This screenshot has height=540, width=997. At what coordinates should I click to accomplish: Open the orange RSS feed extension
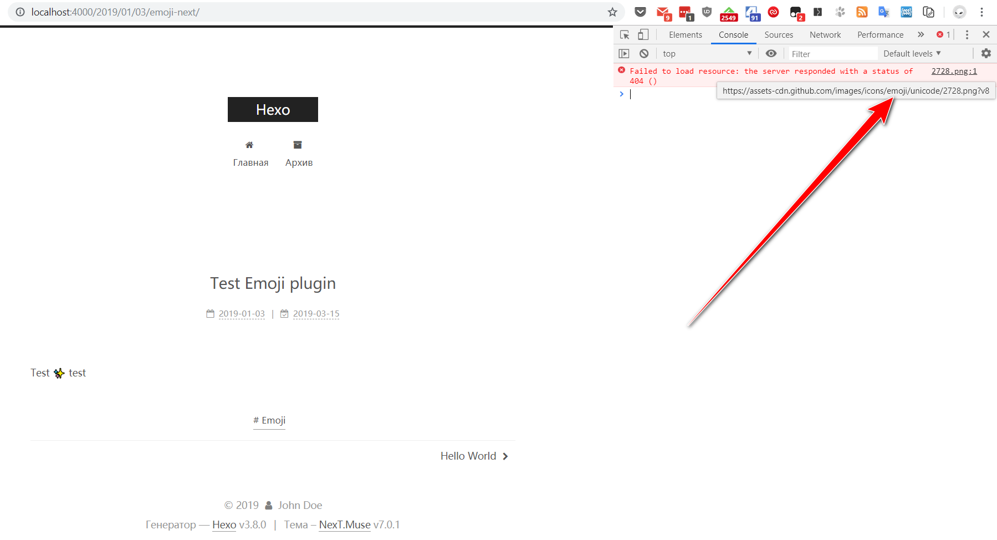coord(862,12)
